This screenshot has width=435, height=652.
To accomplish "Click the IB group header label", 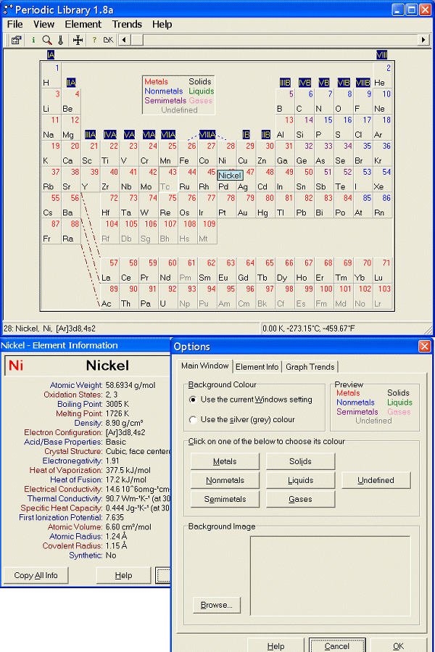I will point(246,135).
